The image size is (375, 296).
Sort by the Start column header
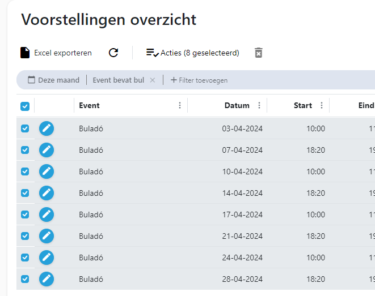[303, 105]
